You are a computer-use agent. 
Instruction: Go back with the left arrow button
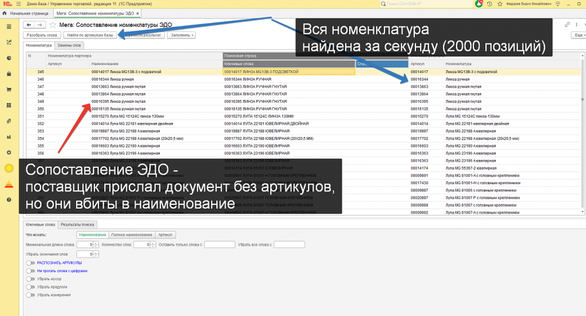click(x=29, y=25)
